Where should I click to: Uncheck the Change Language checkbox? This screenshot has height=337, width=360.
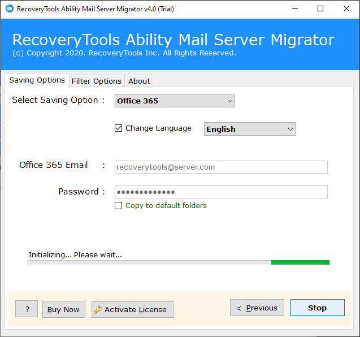118,128
